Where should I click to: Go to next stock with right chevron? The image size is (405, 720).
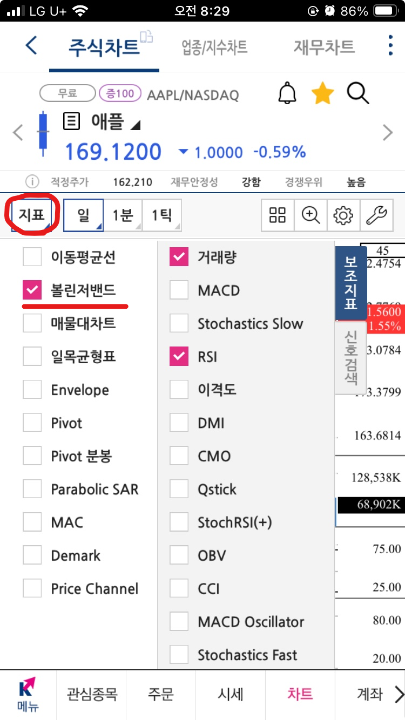point(387,132)
